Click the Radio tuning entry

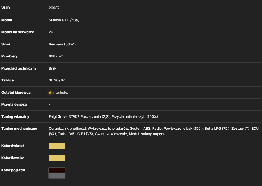click(157, 129)
